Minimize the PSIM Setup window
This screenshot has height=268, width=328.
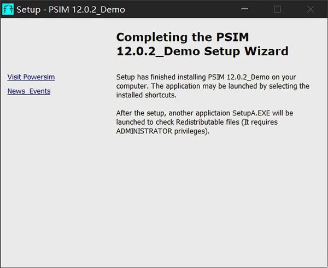pos(244,9)
